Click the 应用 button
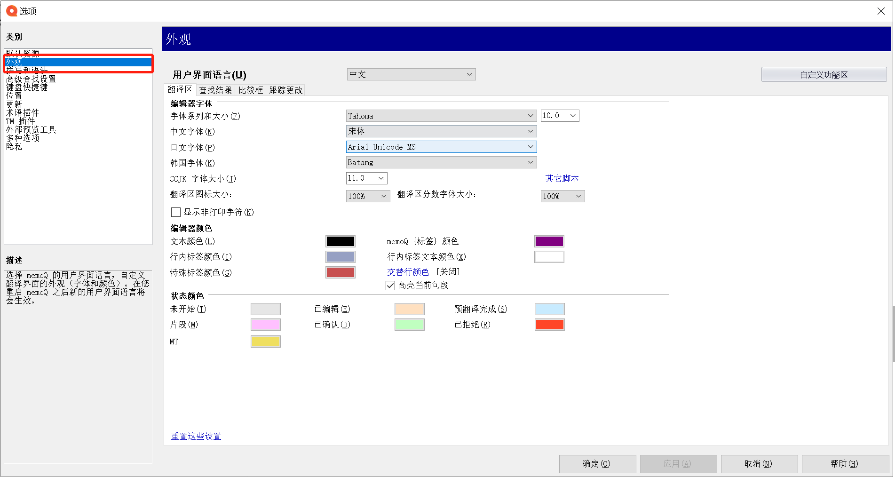 click(x=678, y=464)
